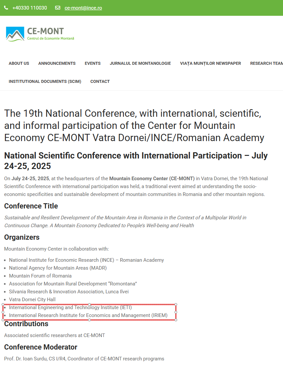
Task: Click the phone icon in top bar
Action: [x=6, y=8]
